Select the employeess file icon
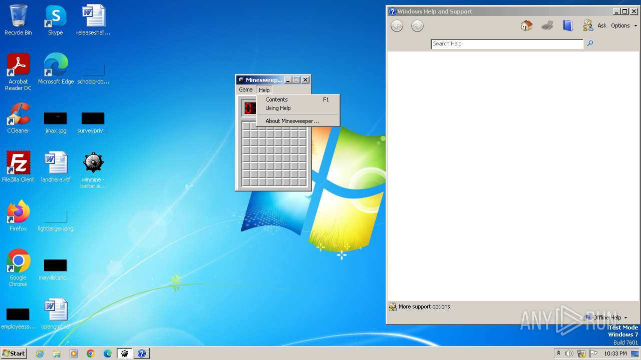 click(18, 319)
